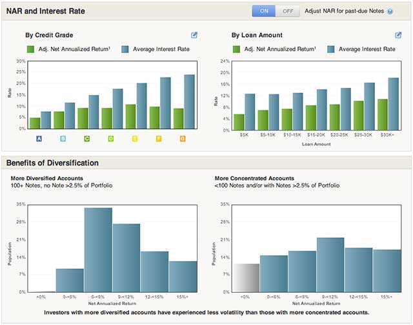This screenshot has width=413, height=325.
Task: Click 'By Credit Grade' chart title
Action: click(49, 35)
